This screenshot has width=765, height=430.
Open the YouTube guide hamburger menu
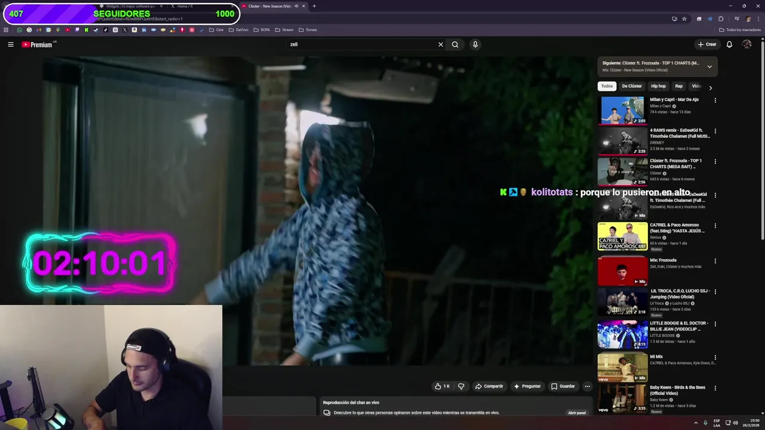click(11, 44)
